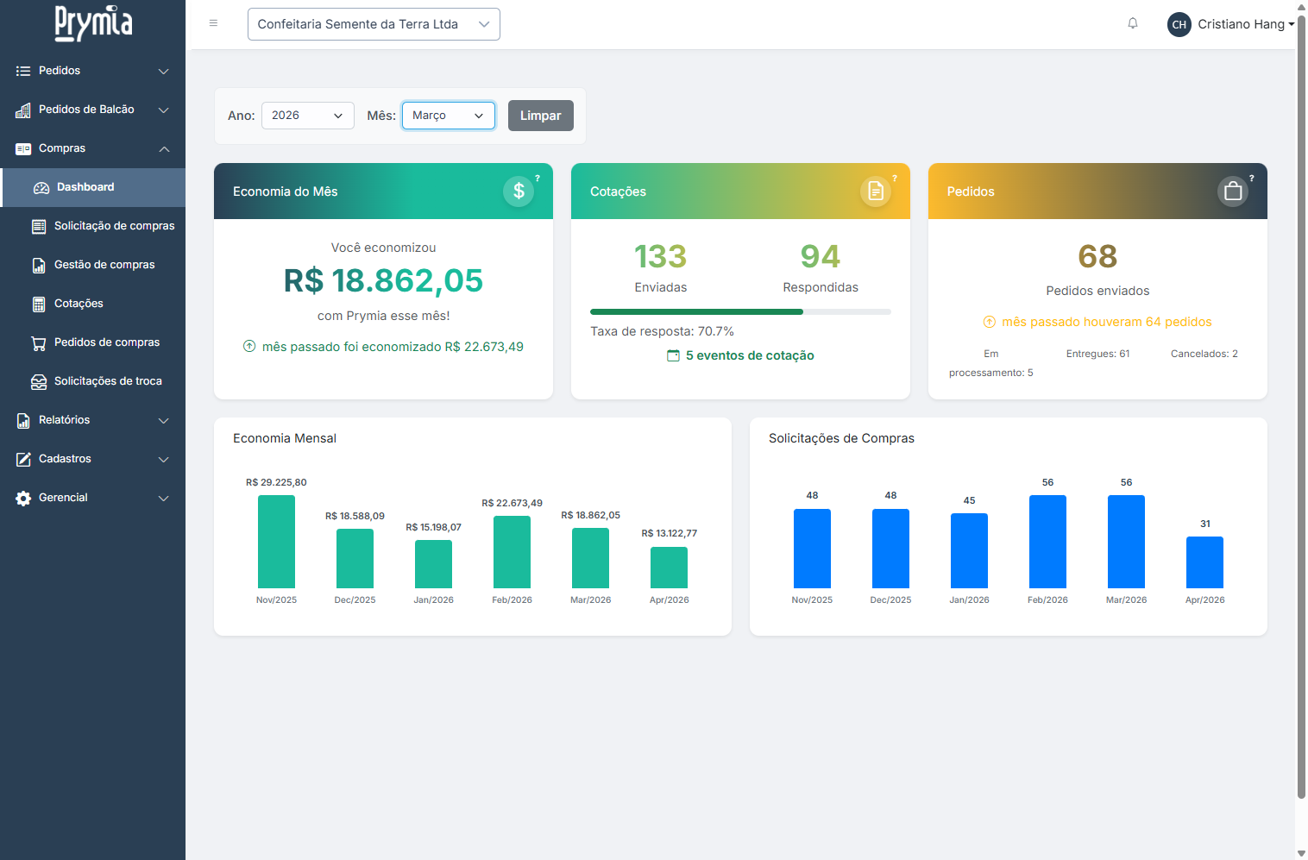The height and width of the screenshot is (860, 1308).
Task: Click the bag icon on the Pedidos card
Action: click(1232, 191)
